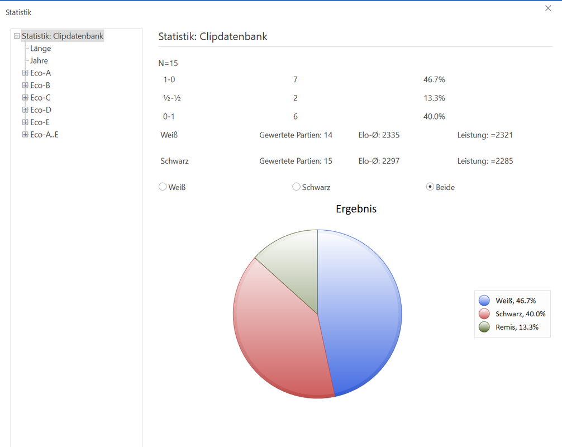The height and width of the screenshot is (447, 562).
Task: Open the Eco-A..E tree entry
Action: [45, 135]
